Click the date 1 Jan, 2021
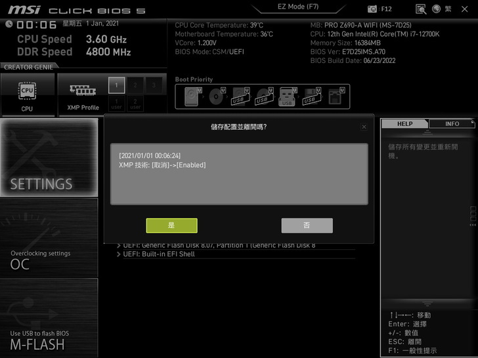 102,24
